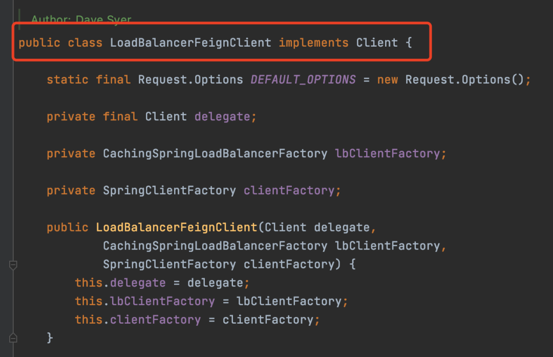The image size is (553, 357).
Task: Select the DEFAULT_OPTIONS constant
Action: point(303,80)
